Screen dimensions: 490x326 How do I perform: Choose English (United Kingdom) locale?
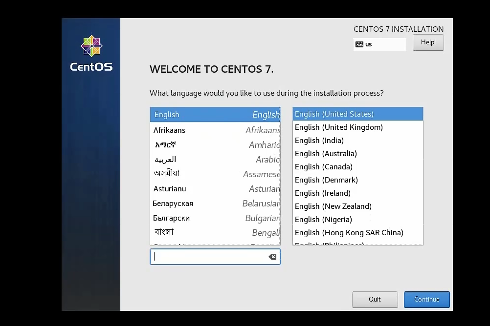[x=358, y=127]
